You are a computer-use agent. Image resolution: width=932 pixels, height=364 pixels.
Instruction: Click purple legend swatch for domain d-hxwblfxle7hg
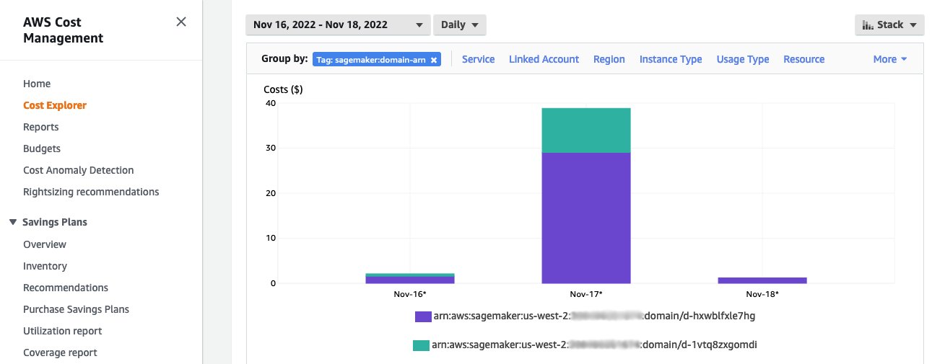423,316
